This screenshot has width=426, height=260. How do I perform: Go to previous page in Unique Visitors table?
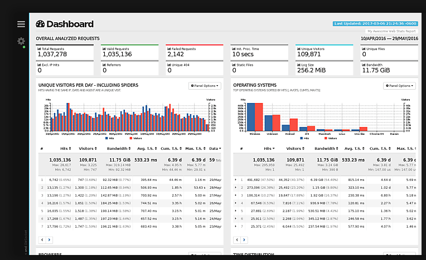(42, 239)
